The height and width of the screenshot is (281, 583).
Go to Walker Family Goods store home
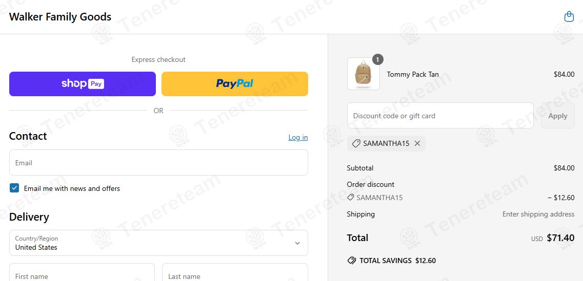61,17
